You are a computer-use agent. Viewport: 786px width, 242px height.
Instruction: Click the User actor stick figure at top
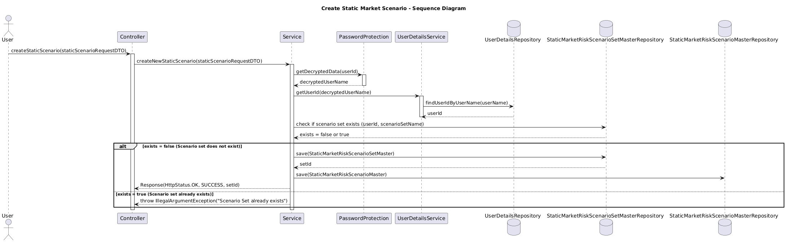coord(8,25)
